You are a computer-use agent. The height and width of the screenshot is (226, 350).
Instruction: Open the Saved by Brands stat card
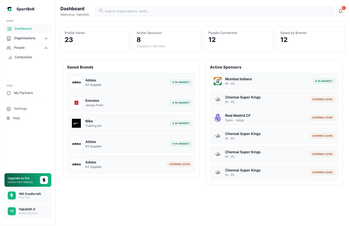pyautogui.click(x=311, y=39)
